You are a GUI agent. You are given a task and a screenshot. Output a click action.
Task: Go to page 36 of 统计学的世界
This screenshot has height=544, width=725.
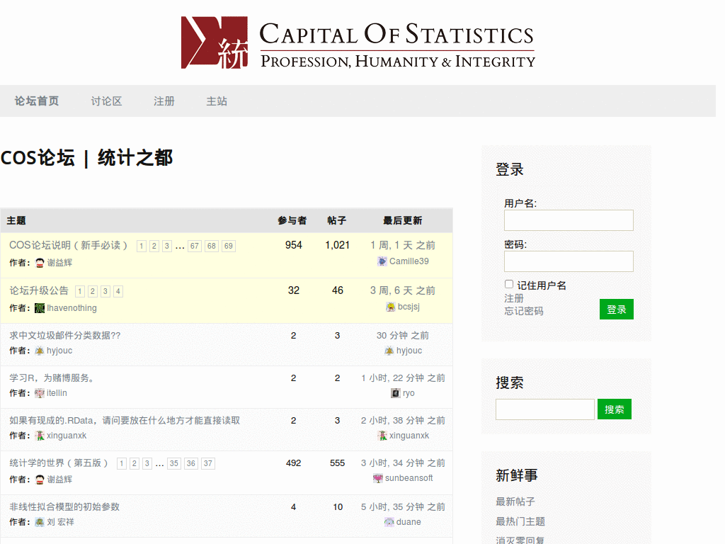191,463
